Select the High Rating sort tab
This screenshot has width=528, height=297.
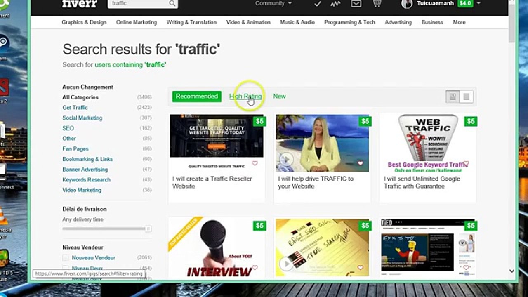245,96
